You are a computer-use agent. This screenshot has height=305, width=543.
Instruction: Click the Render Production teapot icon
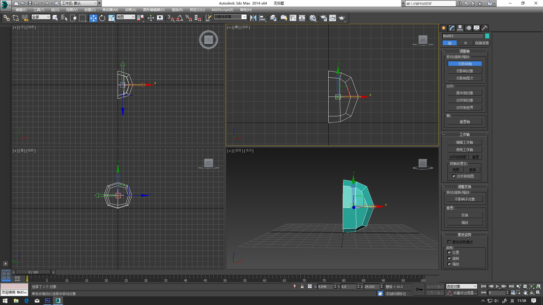342,18
